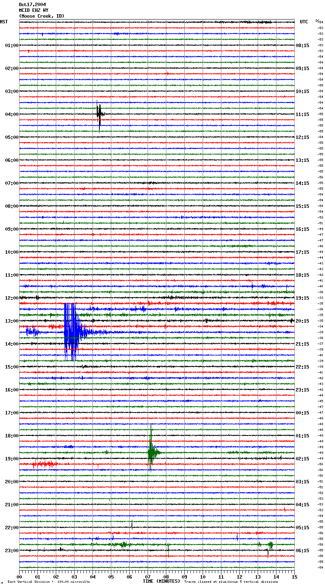Click the 03:00 MST time label

coord(12,91)
